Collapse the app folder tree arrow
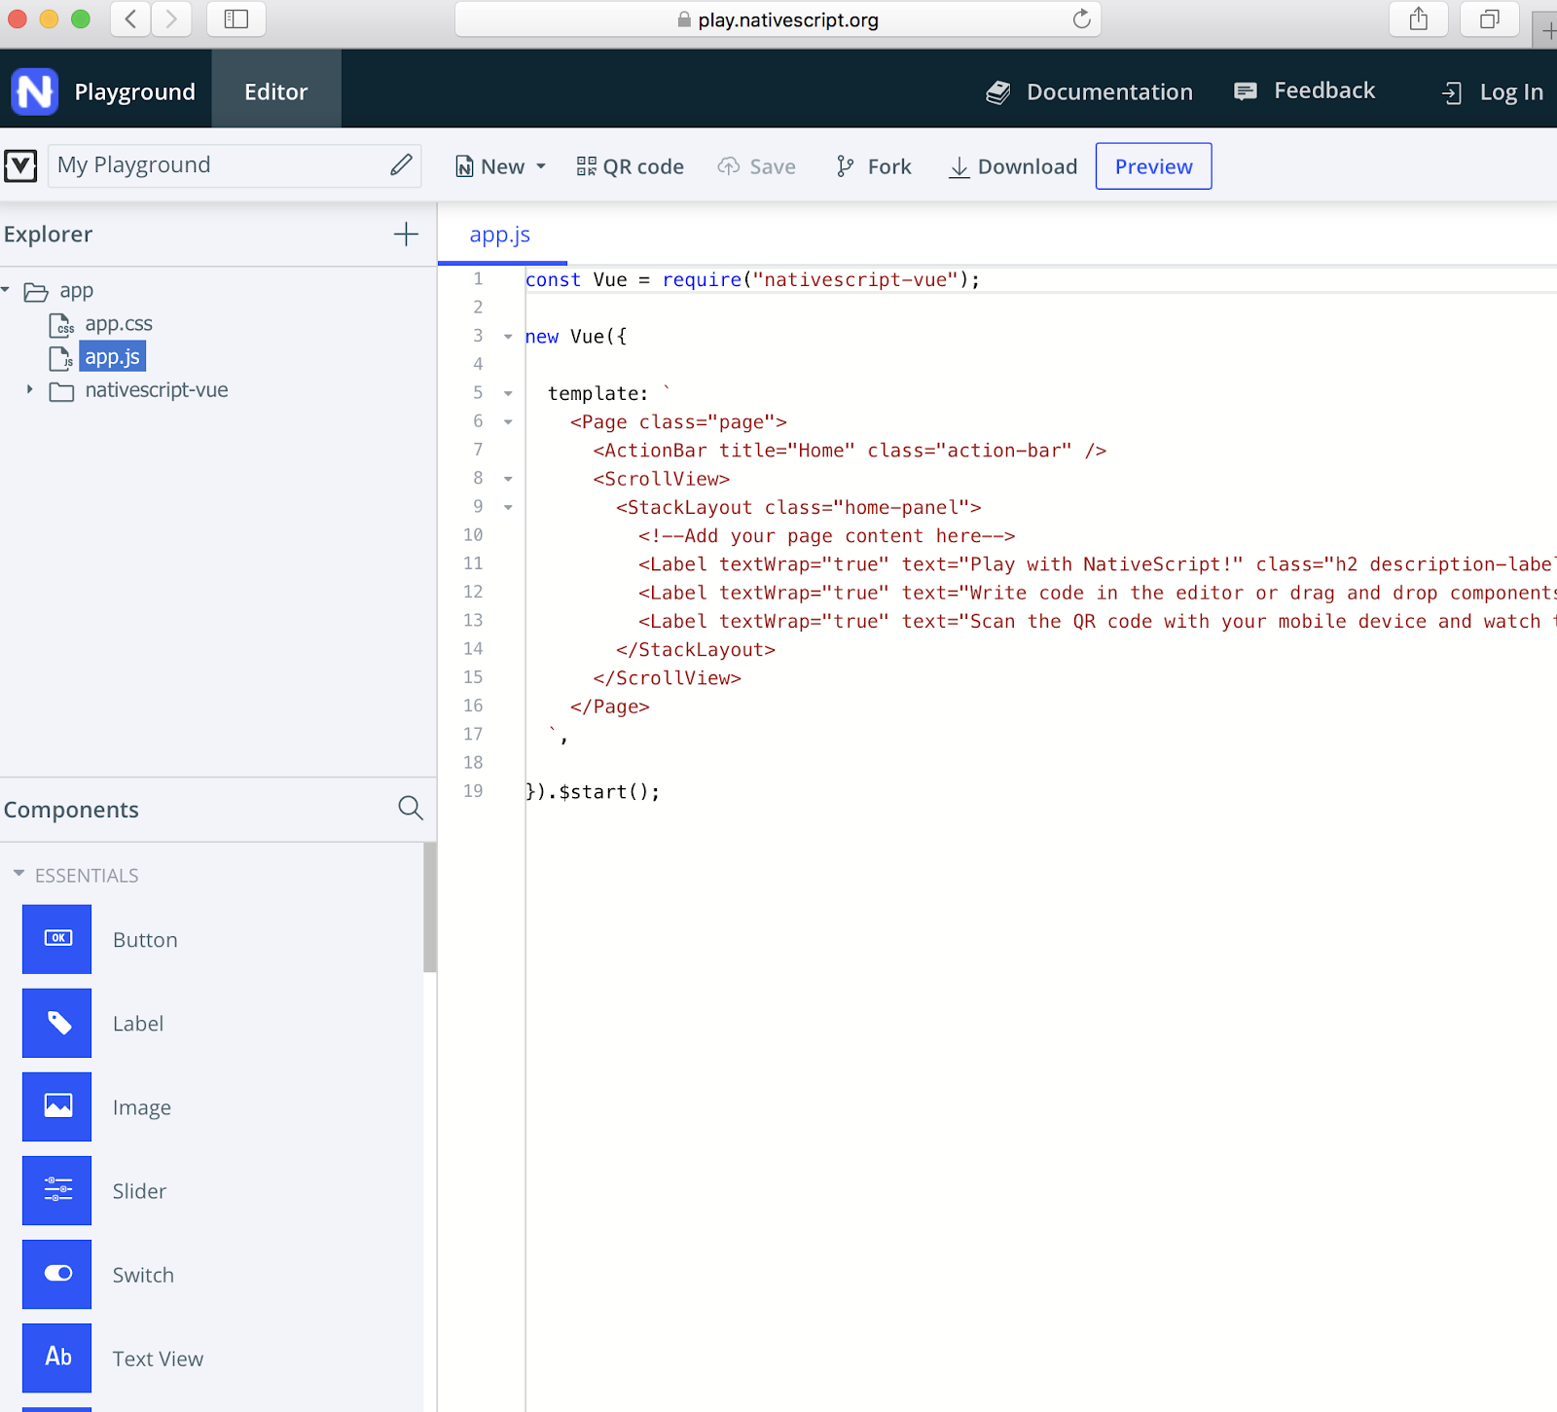The width and height of the screenshot is (1557, 1412). pos(6,290)
